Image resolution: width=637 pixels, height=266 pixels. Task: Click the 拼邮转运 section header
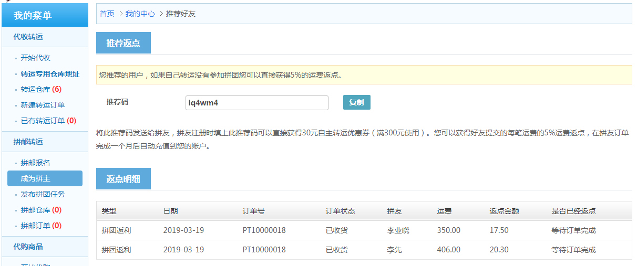click(28, 142)
